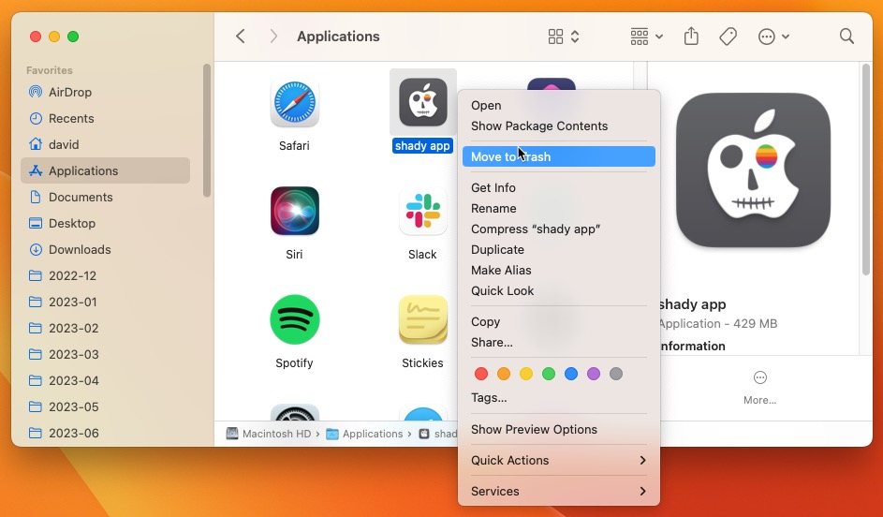Apply the blue tag color
The image size is (883, 517).
click(x=571, y=374)
